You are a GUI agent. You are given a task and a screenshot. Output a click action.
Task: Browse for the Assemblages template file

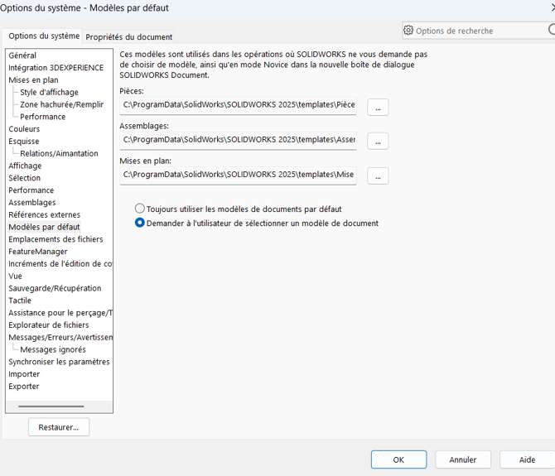point(378,141)
